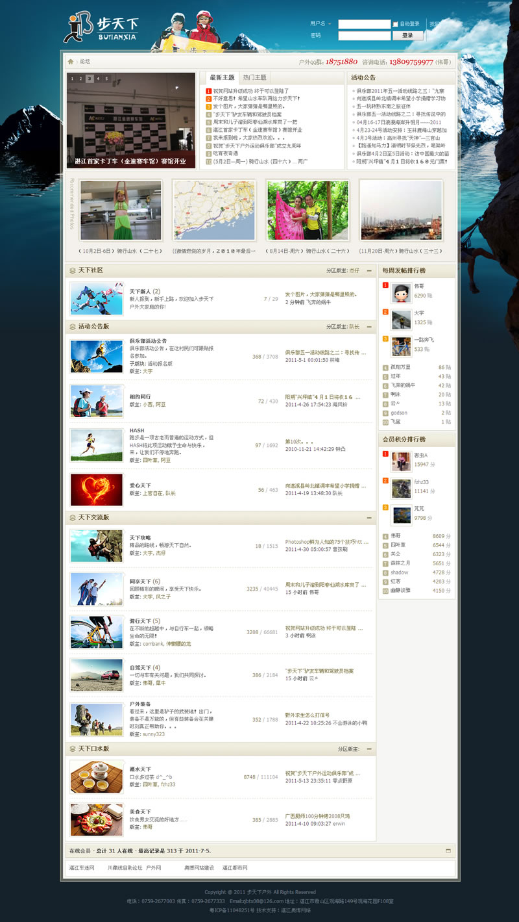Click the 步天下 Butianxia site logo
Viewport: 519px width, 922px height.
(x=101, y=28)
